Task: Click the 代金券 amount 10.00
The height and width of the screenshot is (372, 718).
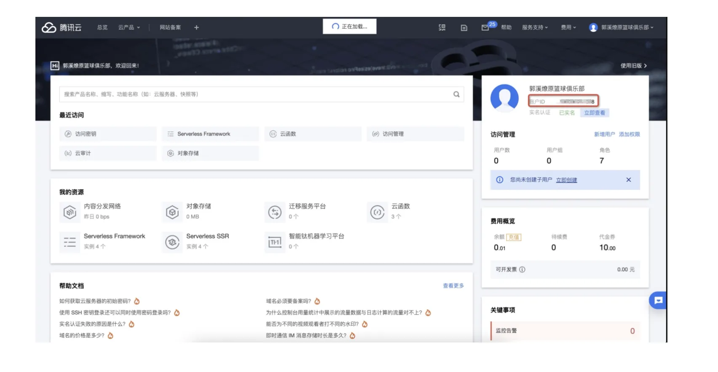Action: pos(607,248)
